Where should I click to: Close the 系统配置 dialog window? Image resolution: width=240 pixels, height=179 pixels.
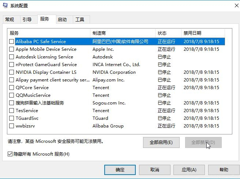[236, 5]
